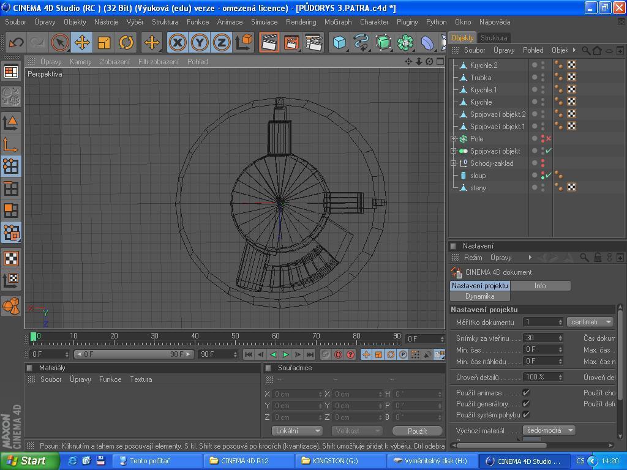Toggle Použít systém pohybu checkbox
Screen dimensions: 627x470
[x=526, y=414]
